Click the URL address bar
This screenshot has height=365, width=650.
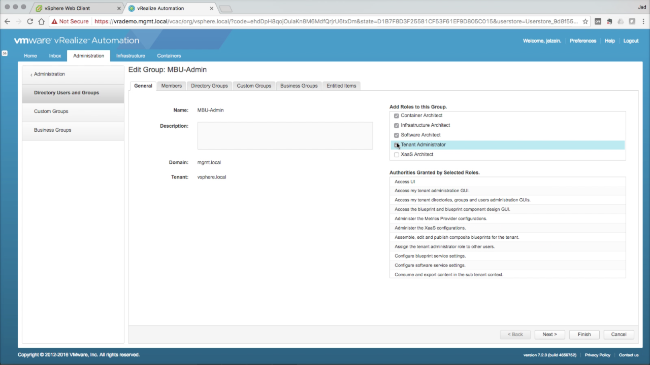(335, 21)
